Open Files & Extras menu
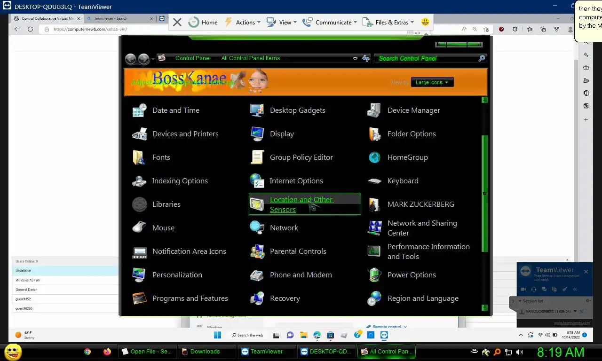Viewport: 602px width, 361px height. (x=388, y=22)
